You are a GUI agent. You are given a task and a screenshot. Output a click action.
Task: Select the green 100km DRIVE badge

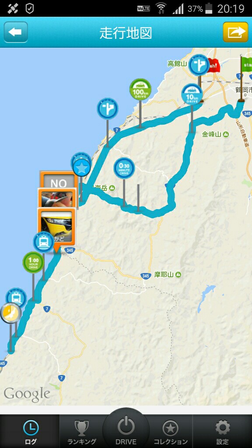coord(140,89)
